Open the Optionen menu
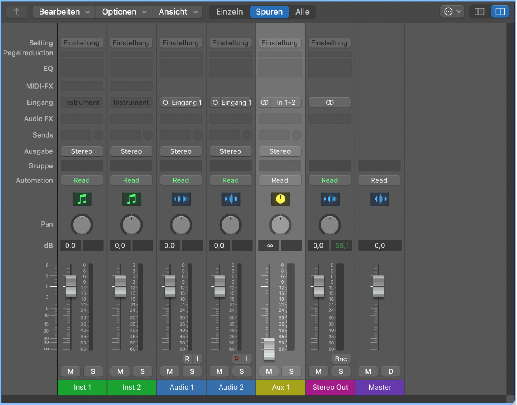 pyautogui.click(x=124, y=12)
